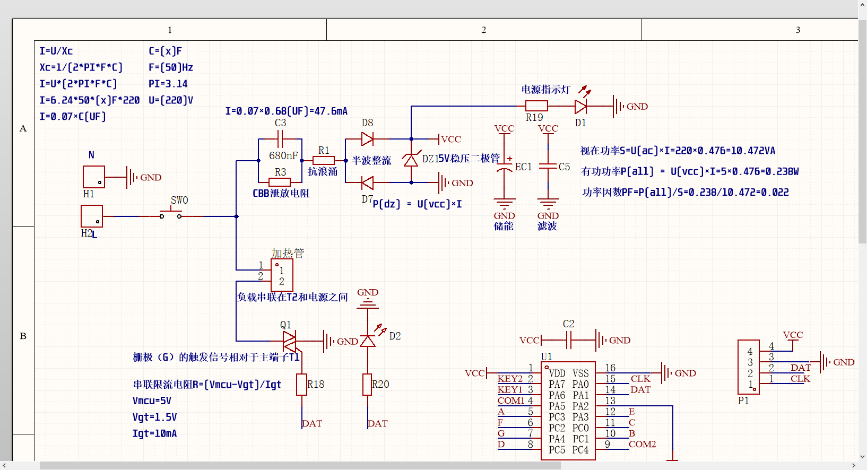Select the DZ zener diode symbol

(x=411, y=160)
